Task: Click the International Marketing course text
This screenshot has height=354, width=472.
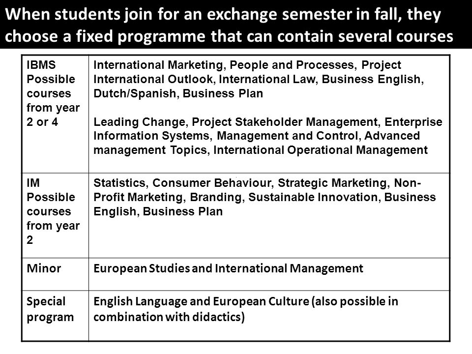Action: click(x=158, y=65)
